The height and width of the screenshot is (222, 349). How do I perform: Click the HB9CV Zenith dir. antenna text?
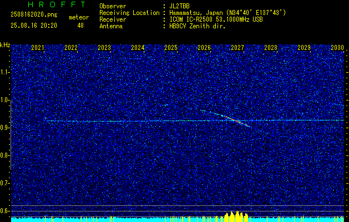198,26
